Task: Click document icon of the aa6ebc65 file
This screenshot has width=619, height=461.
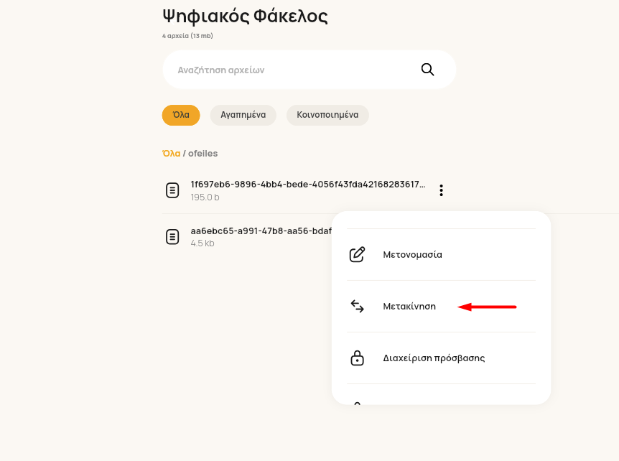Action: [172, 237]
